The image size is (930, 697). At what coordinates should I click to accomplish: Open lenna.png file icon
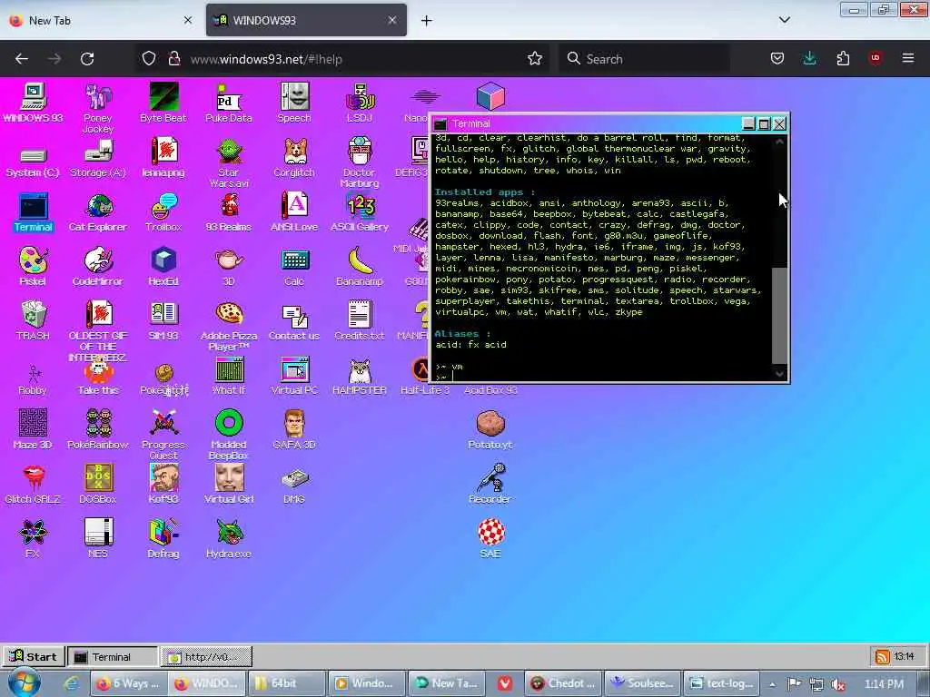click(x=163, y=157)
